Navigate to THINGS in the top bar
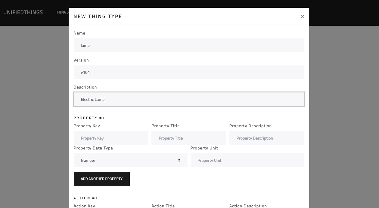 pyautogui.click(x=62, y=12)
